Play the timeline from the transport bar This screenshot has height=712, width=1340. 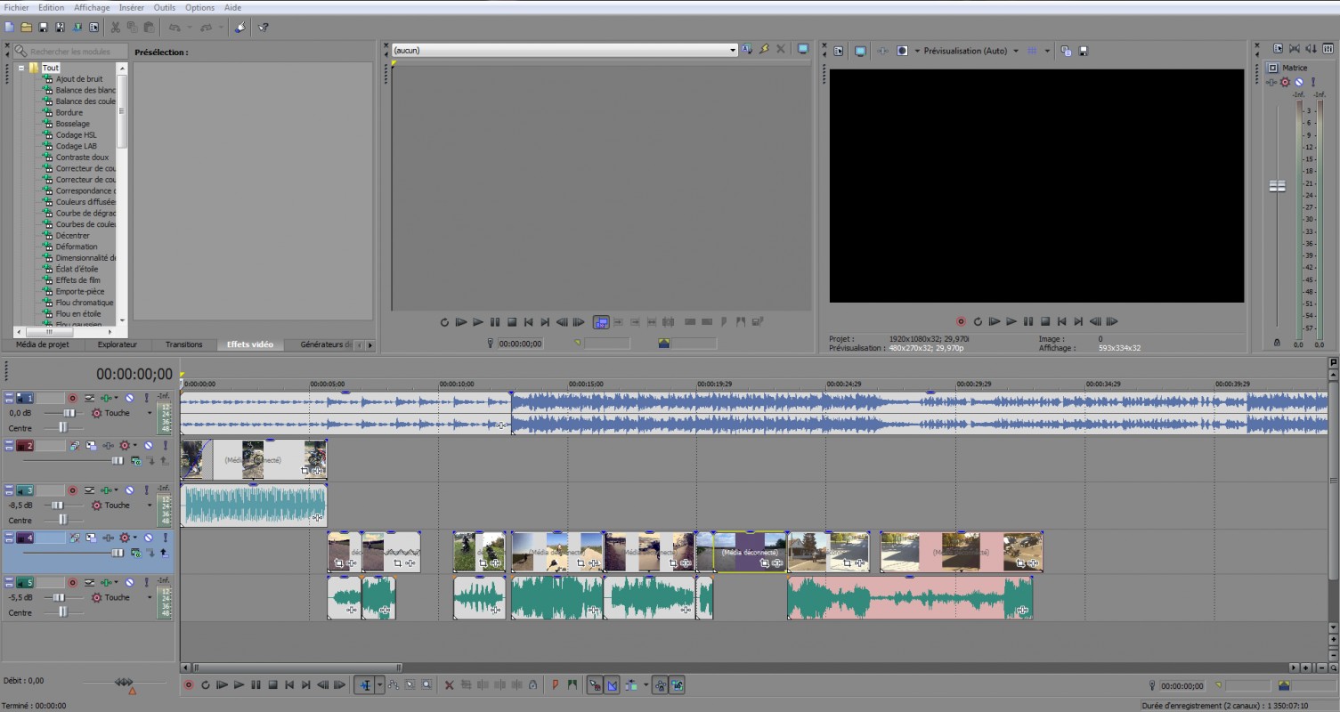[x=239, y=685]
